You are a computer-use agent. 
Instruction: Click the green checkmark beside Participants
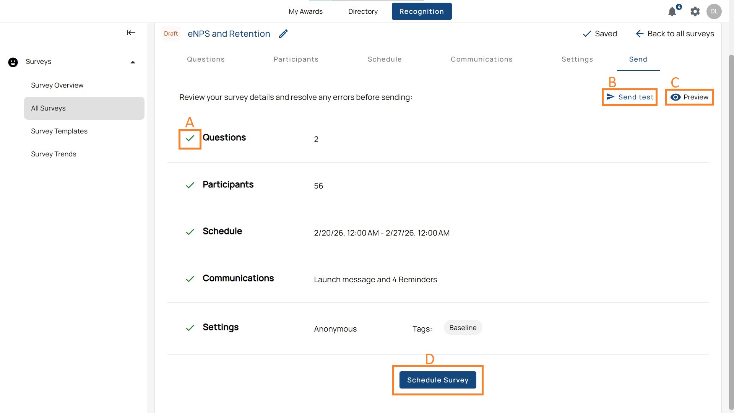pyautogui.click(x=190, y=185)
